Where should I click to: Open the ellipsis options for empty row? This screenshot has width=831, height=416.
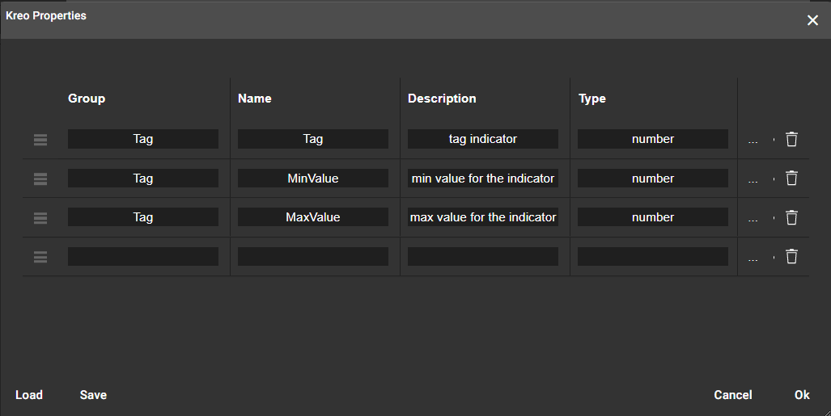753,258
